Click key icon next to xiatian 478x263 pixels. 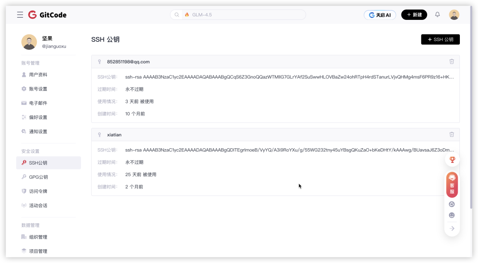100,135
